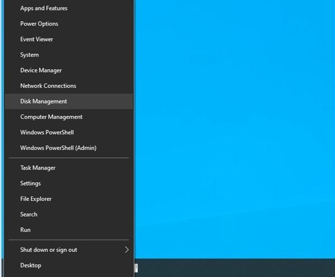Open Computer Management
The height and width of the screenshot is (277, 335).
point(69,117)
